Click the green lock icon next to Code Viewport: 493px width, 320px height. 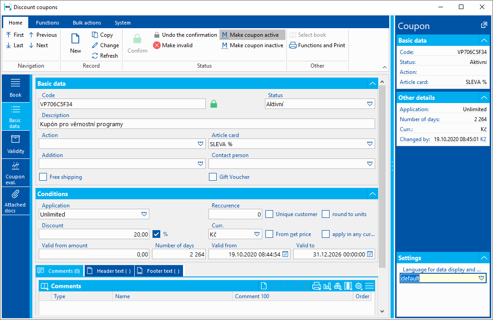click(x=214, y=104)
